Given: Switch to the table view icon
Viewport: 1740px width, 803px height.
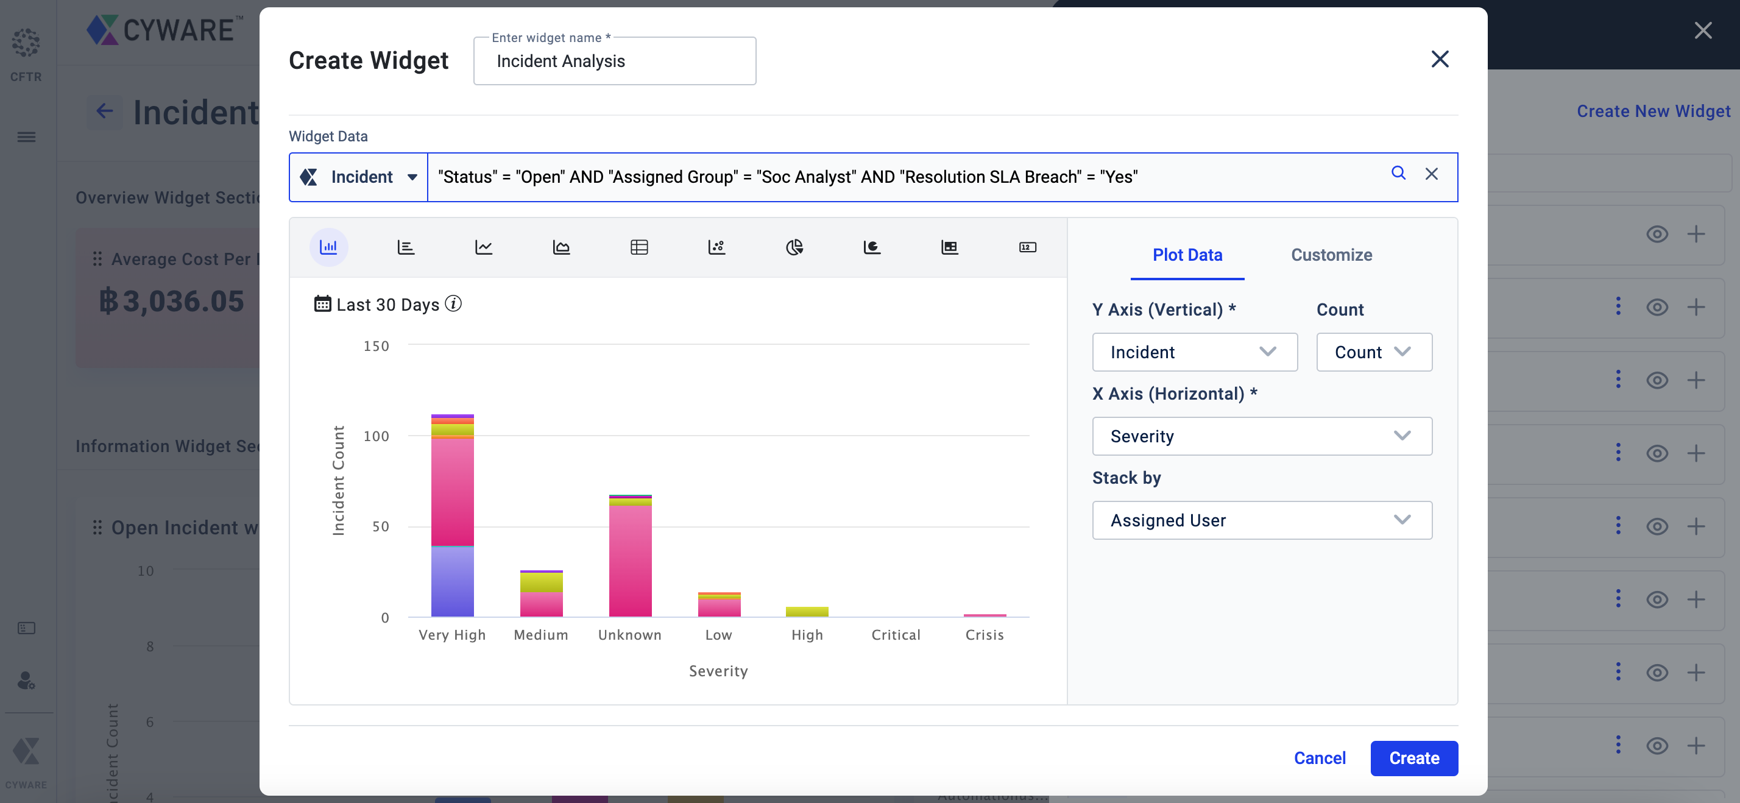Looking at the screenshot, I should 639,247.
